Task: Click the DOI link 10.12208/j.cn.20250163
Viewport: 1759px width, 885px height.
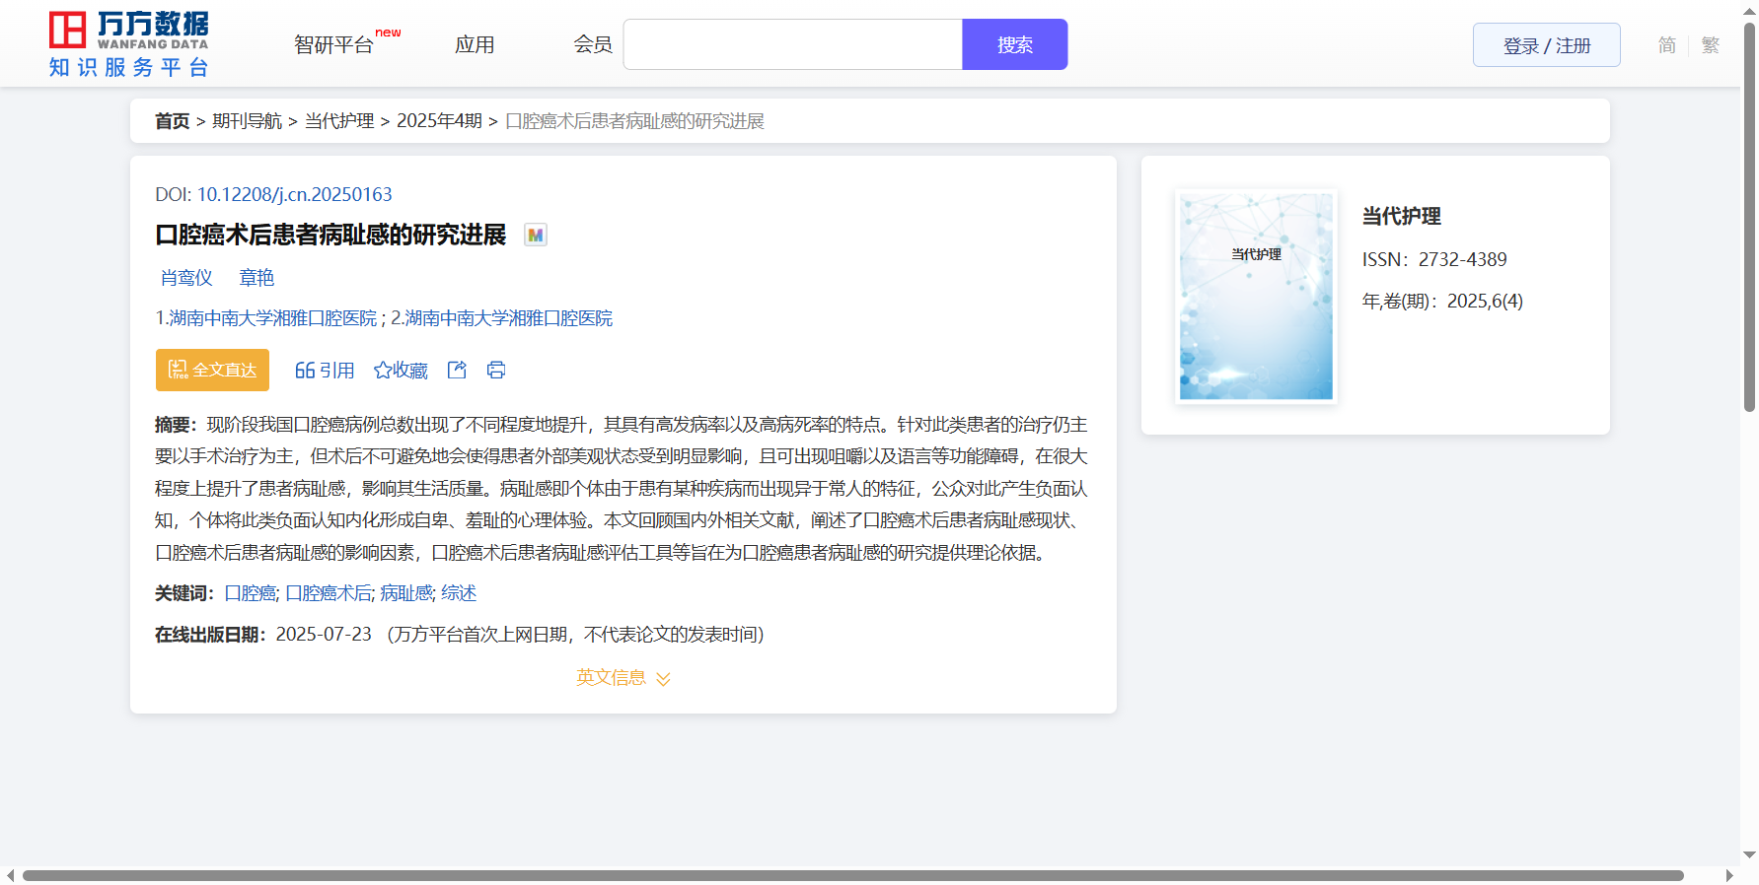Action: (x=294, y=195)
